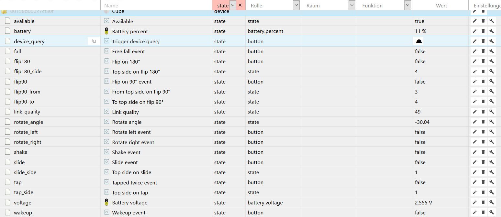Screen dimensions: 501x217
Task: Click the name Tapped twice event
Action: point(135,182)
